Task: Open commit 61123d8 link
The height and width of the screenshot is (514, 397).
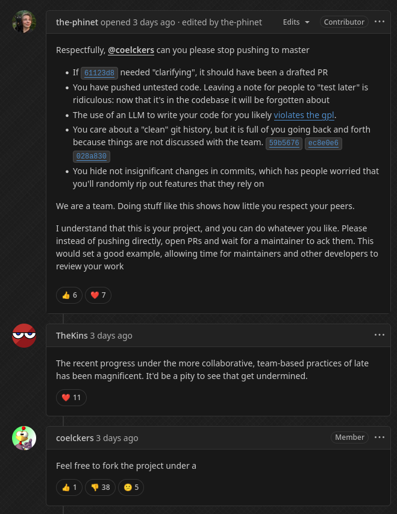Action: tap(99, 73)
